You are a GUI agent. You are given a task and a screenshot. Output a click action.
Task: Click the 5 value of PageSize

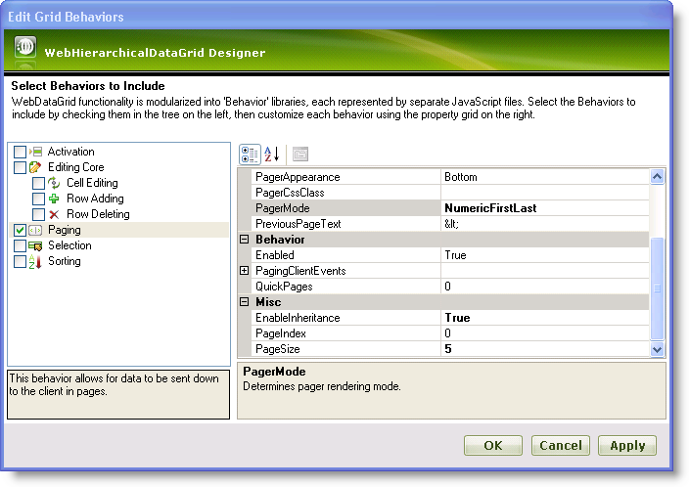[x=448, y=349]
